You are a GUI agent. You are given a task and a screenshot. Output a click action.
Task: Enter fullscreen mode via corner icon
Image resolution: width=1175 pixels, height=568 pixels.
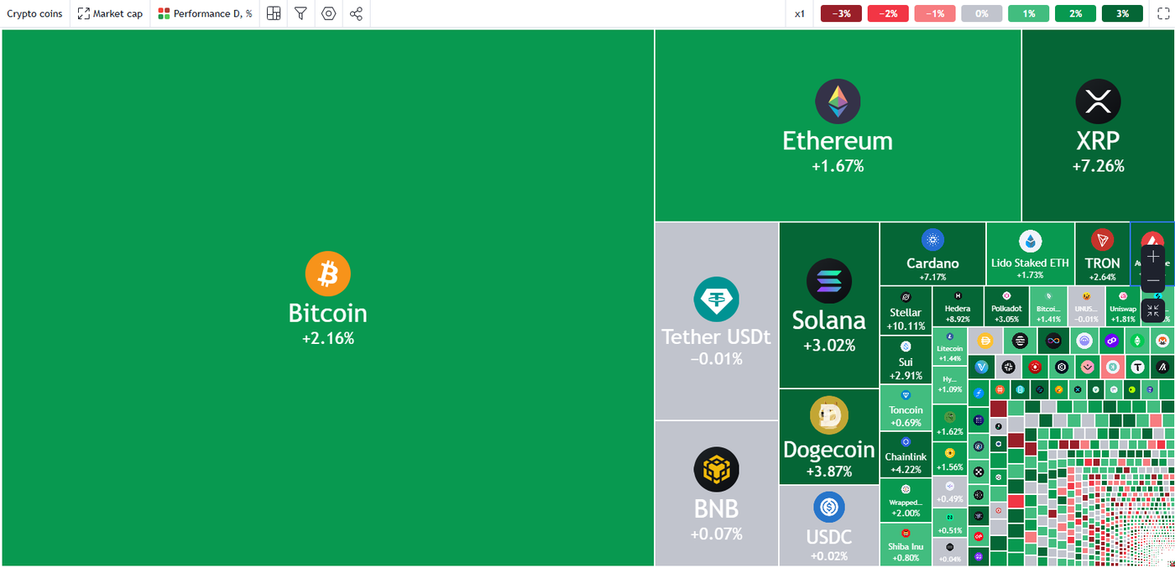pos(1162,13)
